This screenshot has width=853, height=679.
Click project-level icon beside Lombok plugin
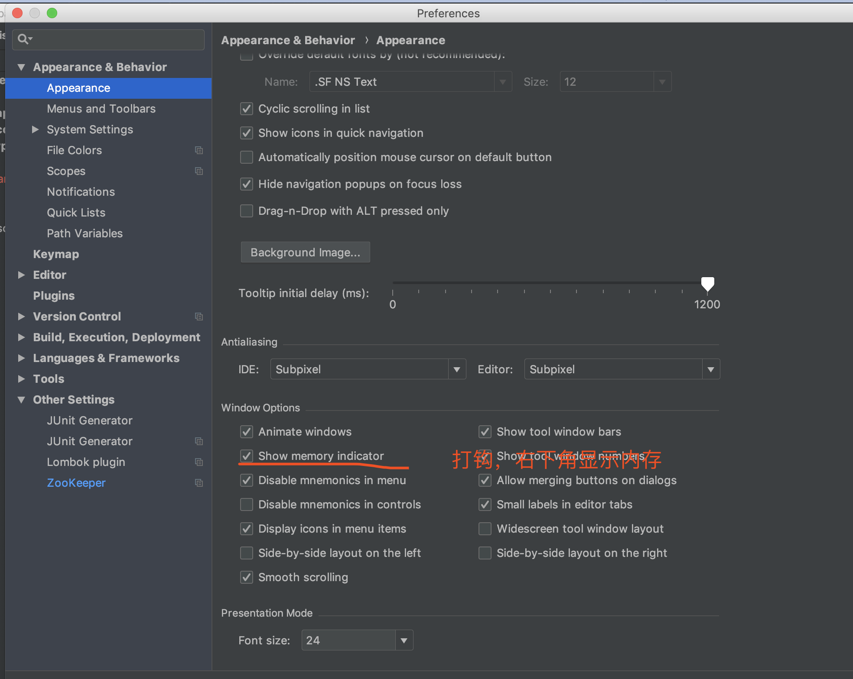(199, 462)
